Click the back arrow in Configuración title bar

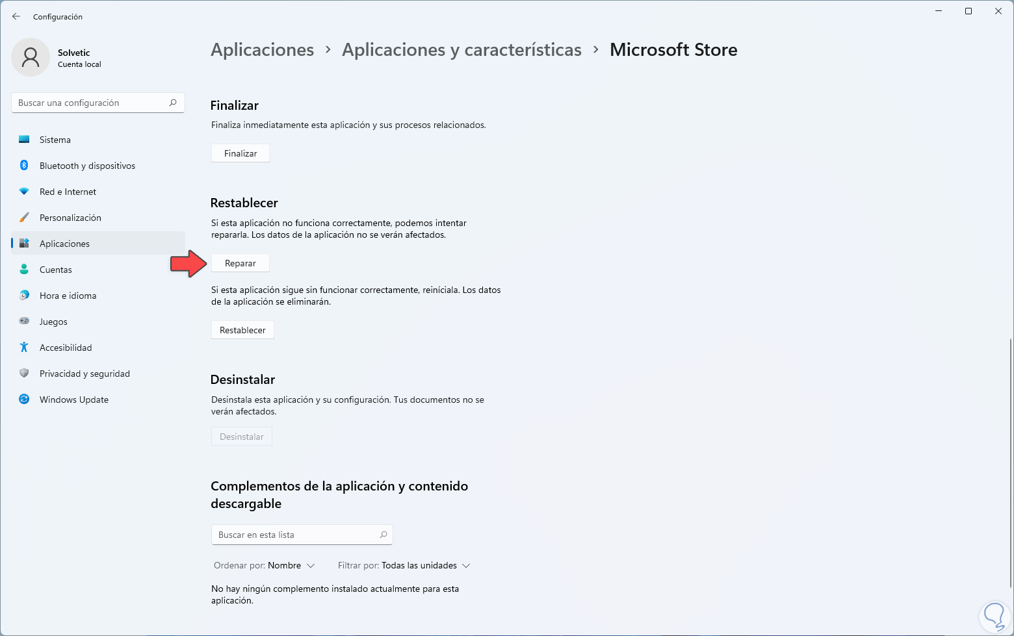pyautogui.click(x=16, y=16)
